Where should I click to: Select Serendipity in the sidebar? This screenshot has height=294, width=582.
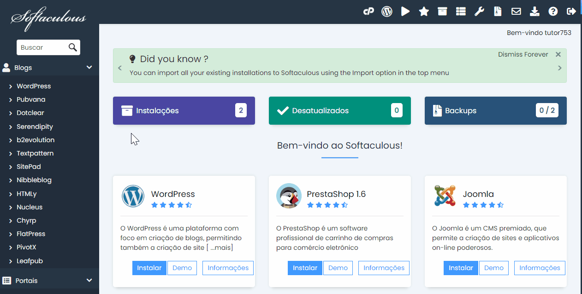pos(35,127)
